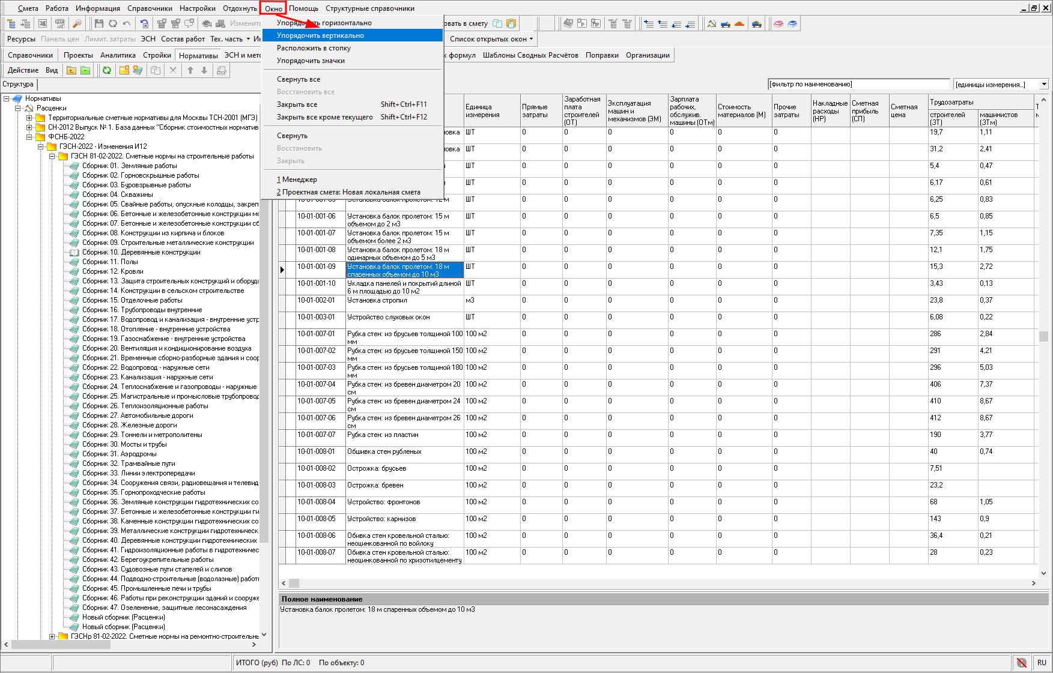Click the orange bricks materials icon
The width and height of the screenshot is (1053, 673).
tap(739, 23)
